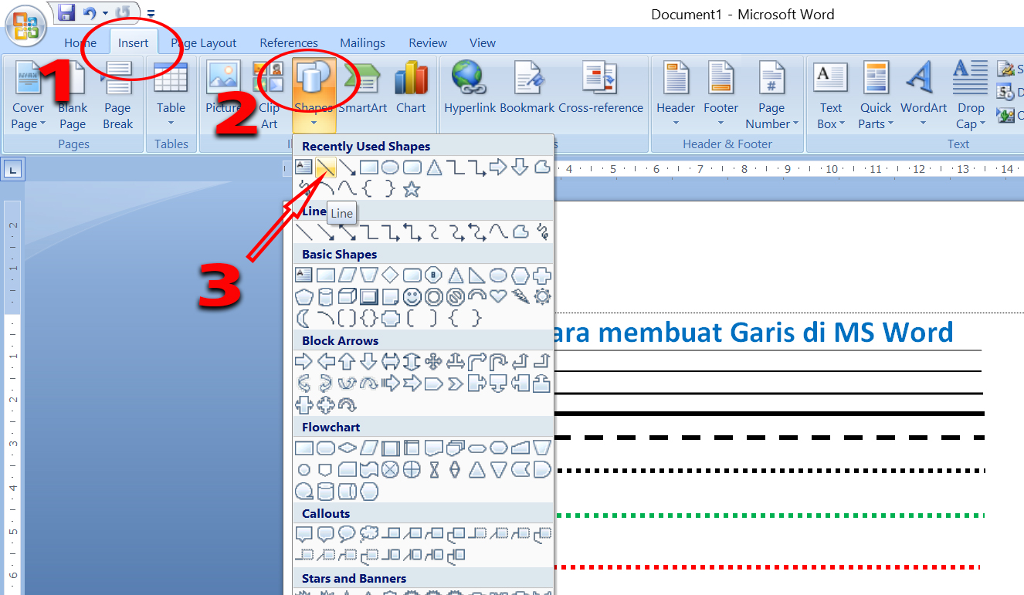Pick the Cross shape in Basic Shapes
This screenshot has height=595, width=1024.
[542, 275]
